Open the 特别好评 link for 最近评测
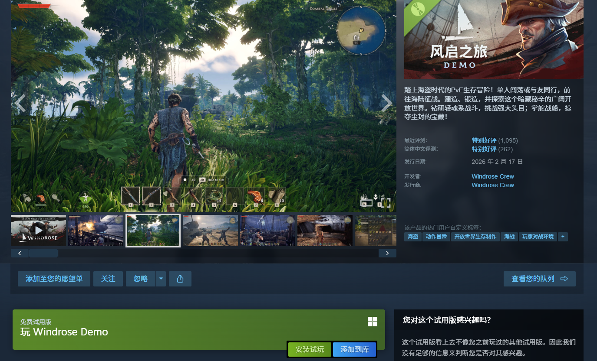The height and width of the screenshot is (361, 597). 484,140
